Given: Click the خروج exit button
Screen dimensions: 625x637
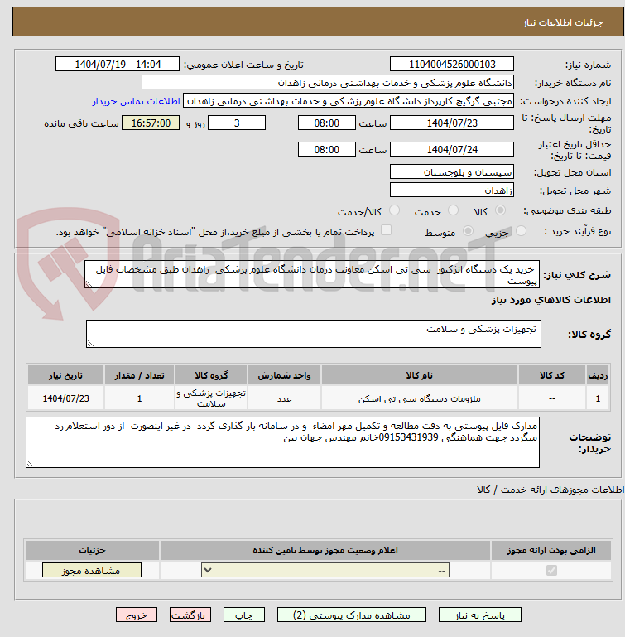Looking at the screenshot, I should click(x=137, y=615).
